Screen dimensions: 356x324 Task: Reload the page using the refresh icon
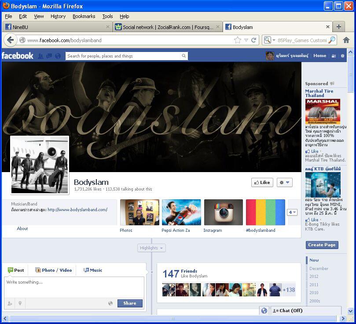[x=253, y=40]
